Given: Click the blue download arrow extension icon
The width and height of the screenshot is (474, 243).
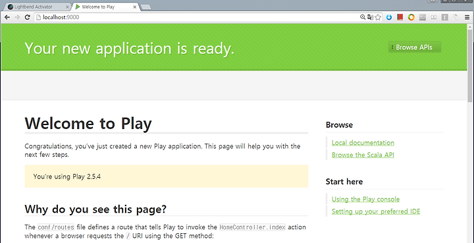Looking at the screenshot, I should click(389, 18).
